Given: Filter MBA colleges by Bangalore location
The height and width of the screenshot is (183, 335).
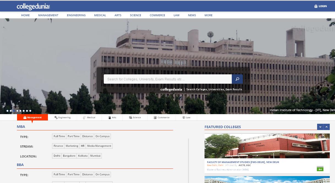Looking at the screenshot, I should (x=69, y=156).
